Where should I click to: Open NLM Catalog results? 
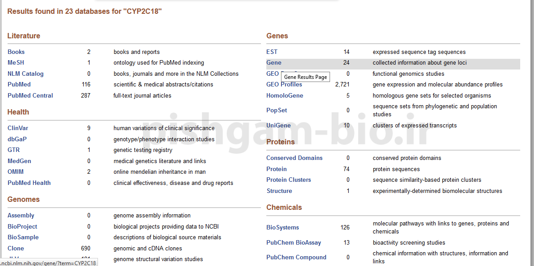pos(25,74)
